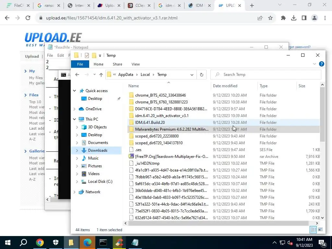
Task: Open the Chrome three-dot menu
Action: click(325, 18)
